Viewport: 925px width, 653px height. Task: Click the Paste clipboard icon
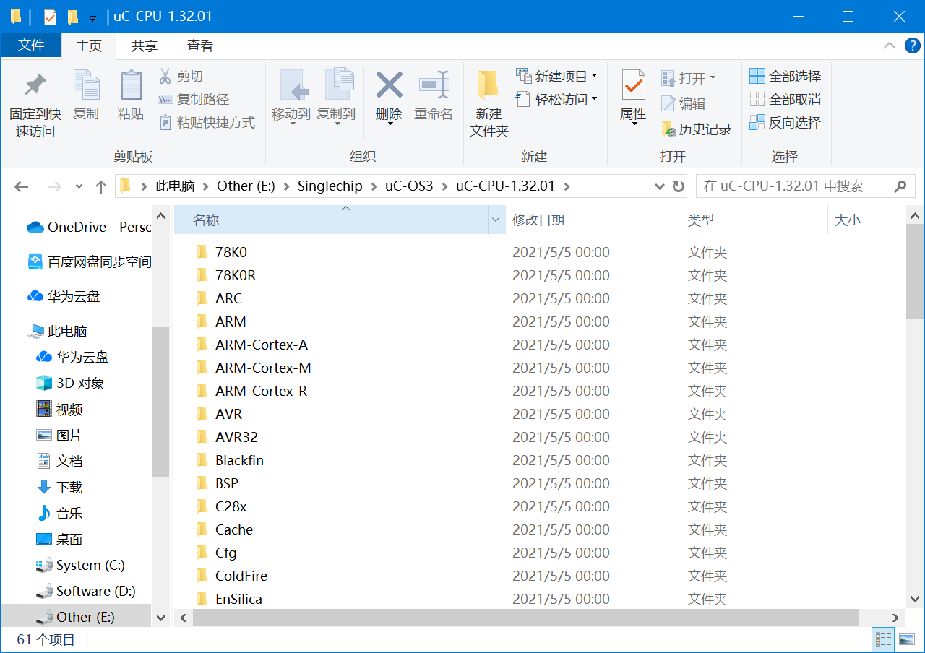131,95
